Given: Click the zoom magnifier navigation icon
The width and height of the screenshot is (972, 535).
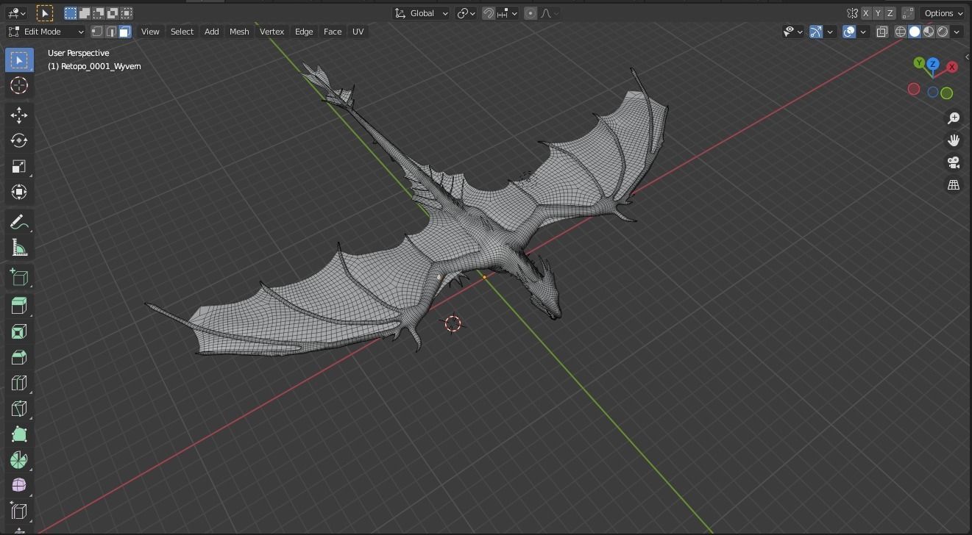Looking at the screenshot, I should tap(954, 118).
